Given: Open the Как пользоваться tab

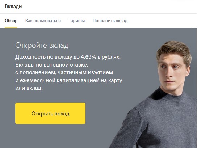Looking at the screenshot, I should pos(43,21).
